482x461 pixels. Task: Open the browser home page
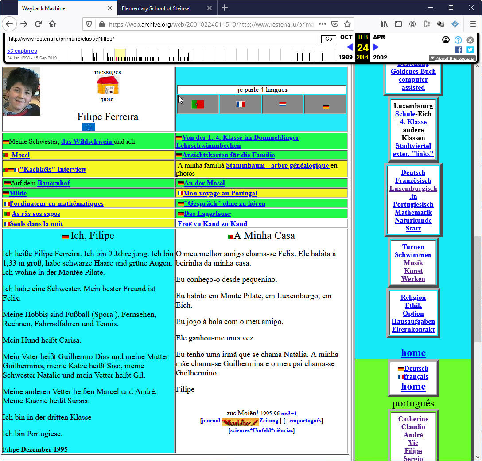click(52, 24)
